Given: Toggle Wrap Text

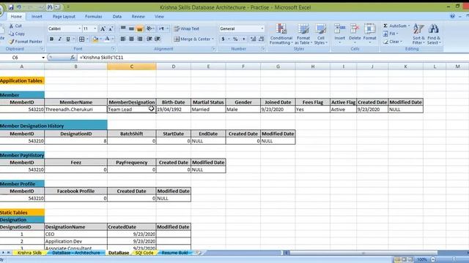Looking at the screenshot, I should 187,28.
